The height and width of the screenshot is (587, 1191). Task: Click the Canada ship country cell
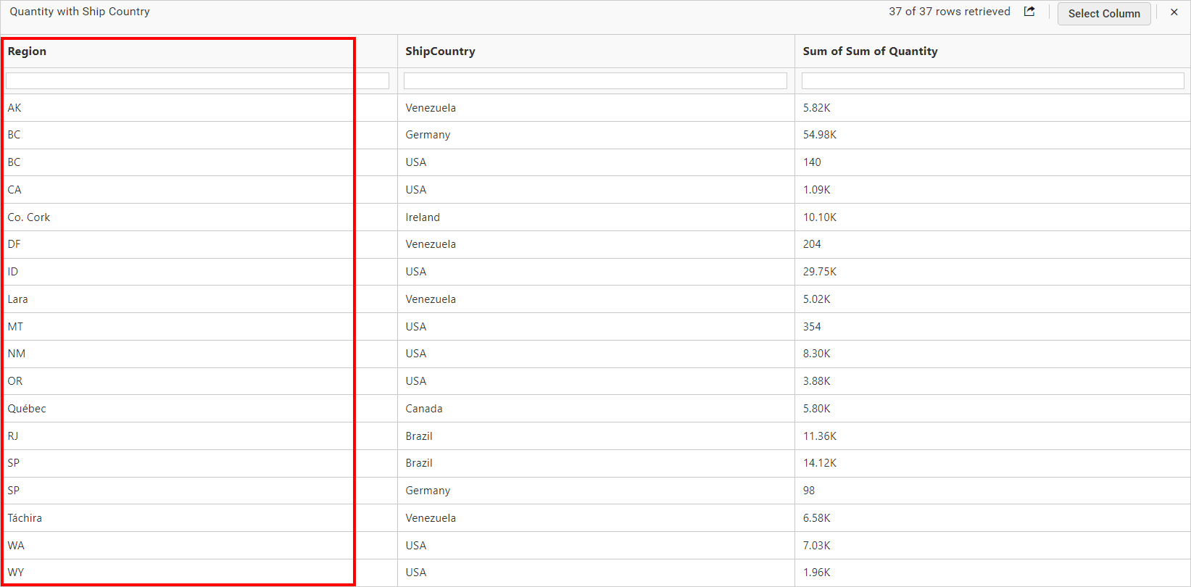pos(424,409)
